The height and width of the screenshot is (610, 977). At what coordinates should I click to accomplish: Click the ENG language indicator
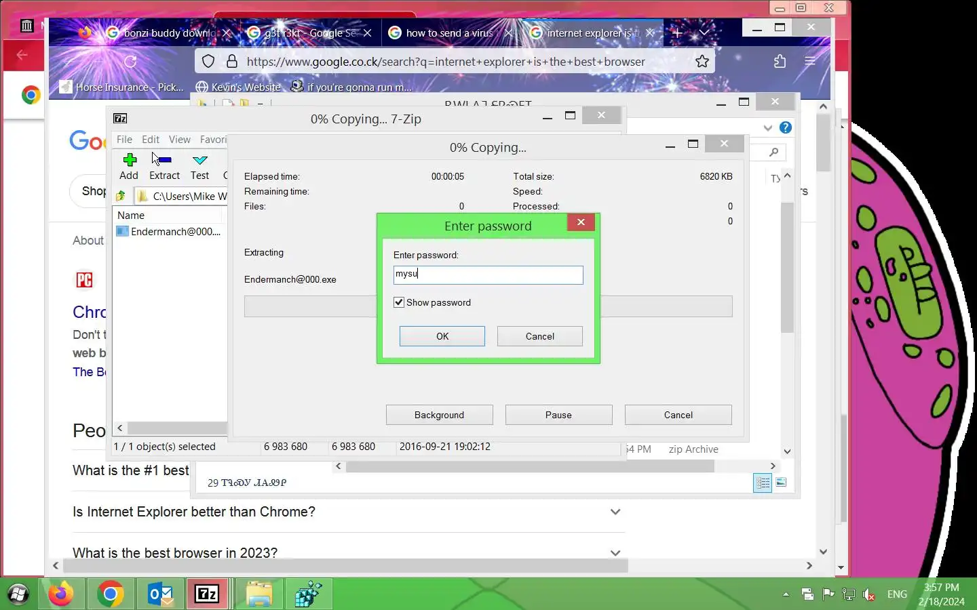[897, 594]
